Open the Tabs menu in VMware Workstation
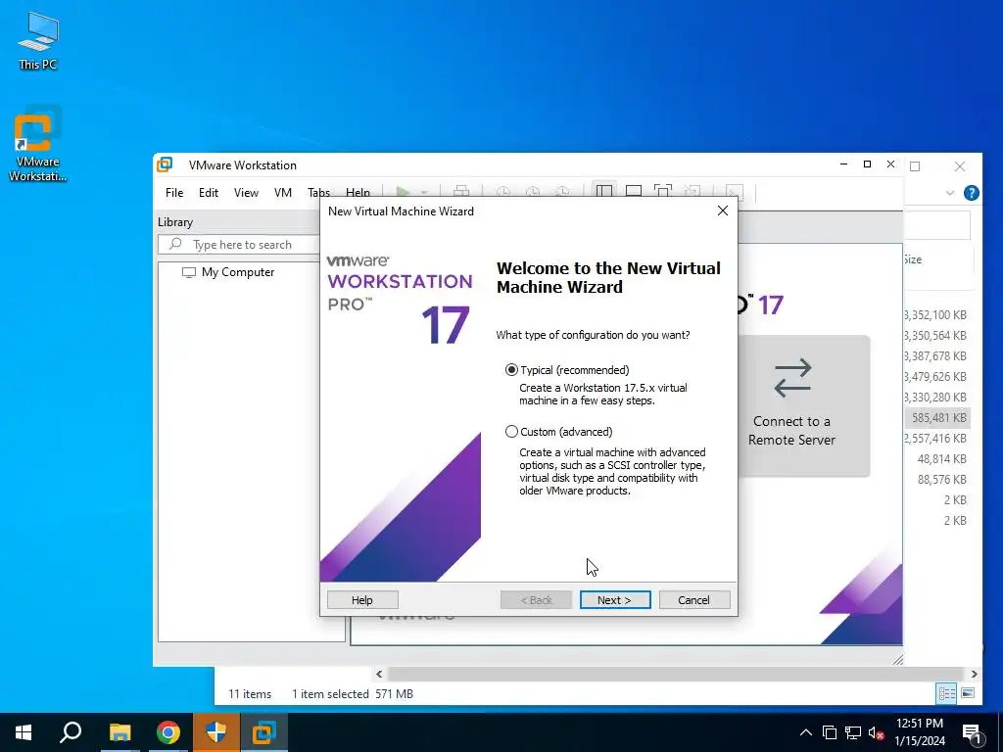The image size is (1003, 752). click(318, 193)
